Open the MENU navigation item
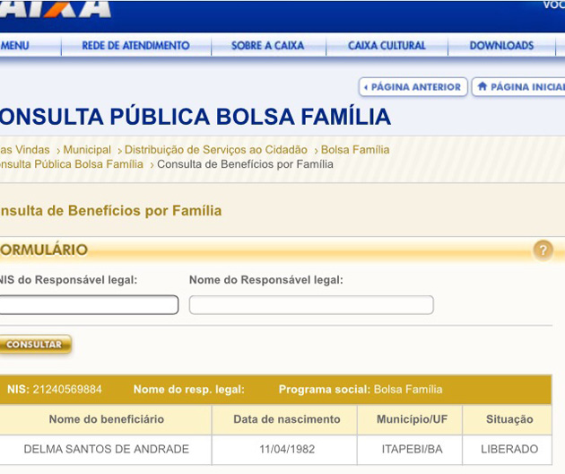Viewport: 565px width, 474px height. pyautogui.click(x=14, y=46)
